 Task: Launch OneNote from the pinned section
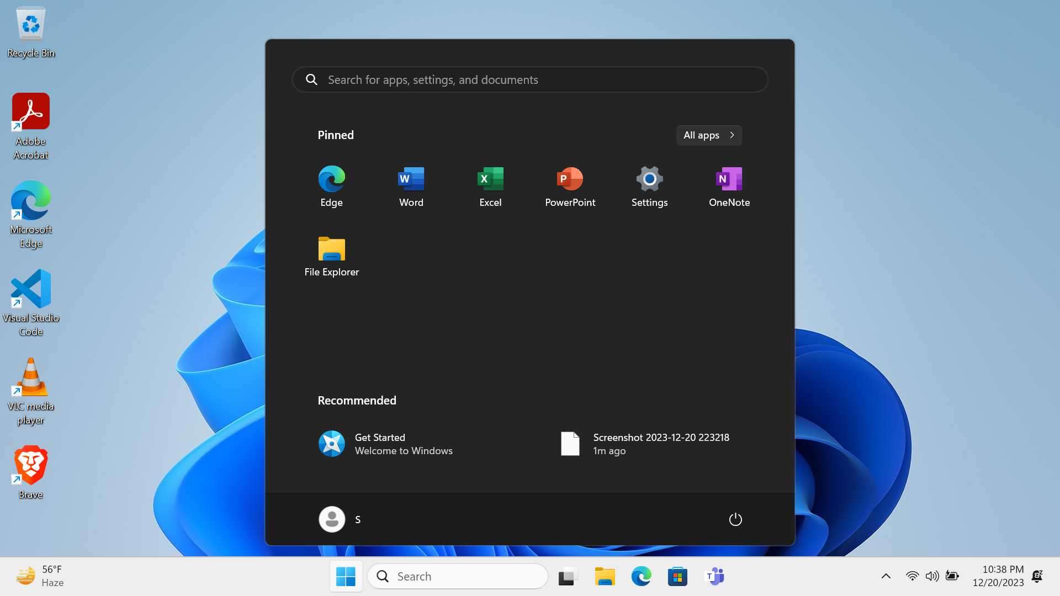[729, 187]
